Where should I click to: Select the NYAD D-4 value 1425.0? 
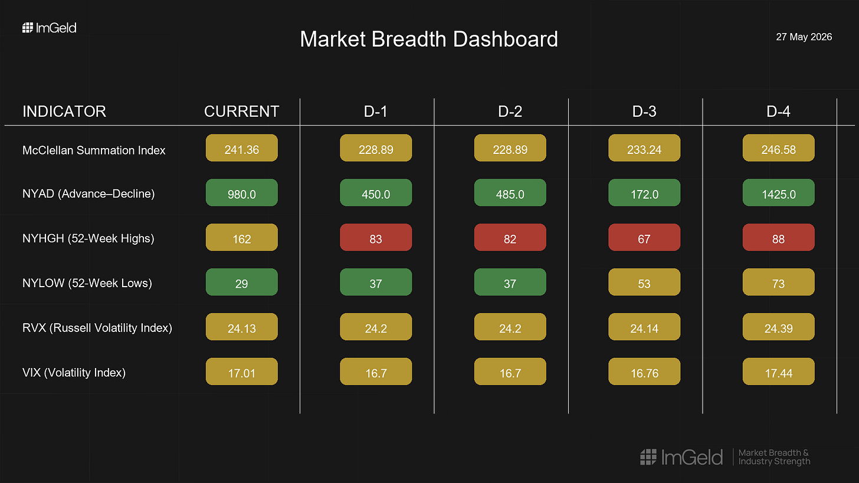[779, 193]
